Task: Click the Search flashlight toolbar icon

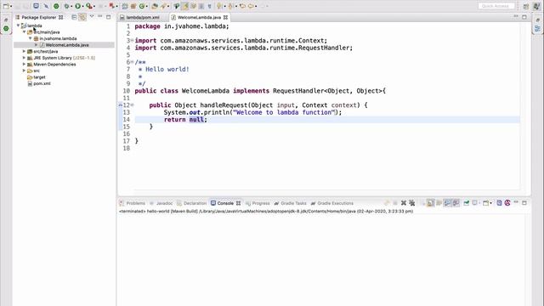Action: pyautogui.click(x=163, y=6)
